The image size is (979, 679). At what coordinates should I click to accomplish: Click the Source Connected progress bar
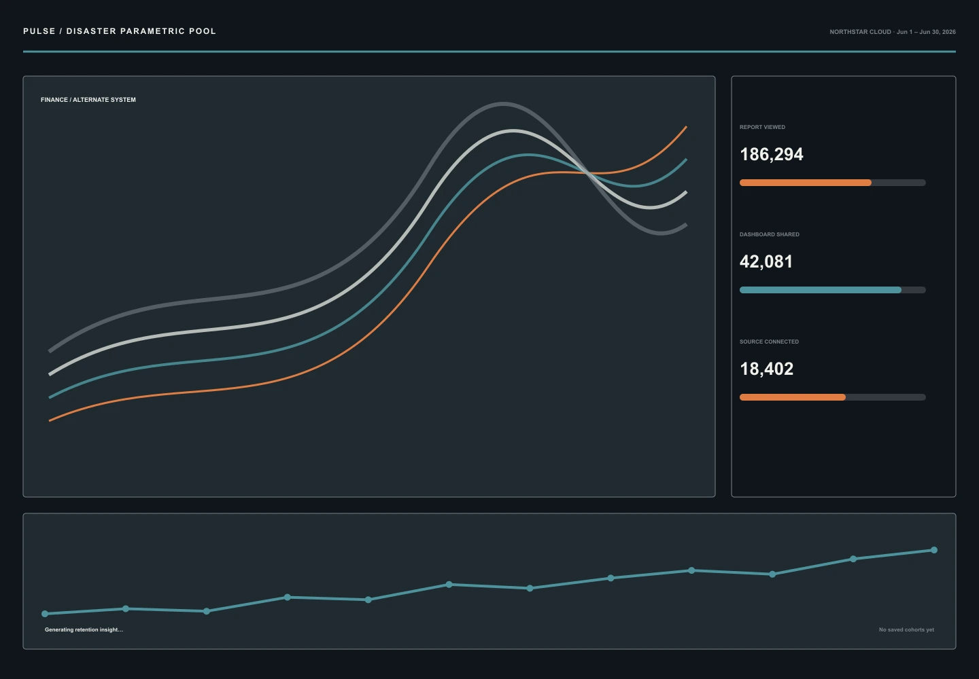[x=832, y=397]
